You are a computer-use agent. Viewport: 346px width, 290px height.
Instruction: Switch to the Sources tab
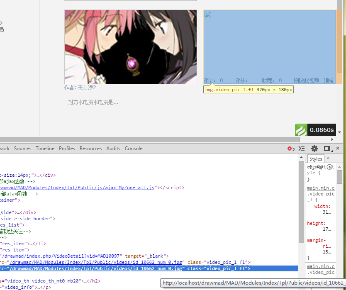pyautogui.click(x=22, y=149)
